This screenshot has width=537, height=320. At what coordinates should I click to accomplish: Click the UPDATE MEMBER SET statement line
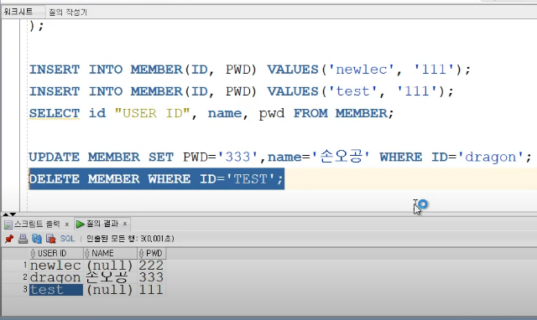[280, 157]
